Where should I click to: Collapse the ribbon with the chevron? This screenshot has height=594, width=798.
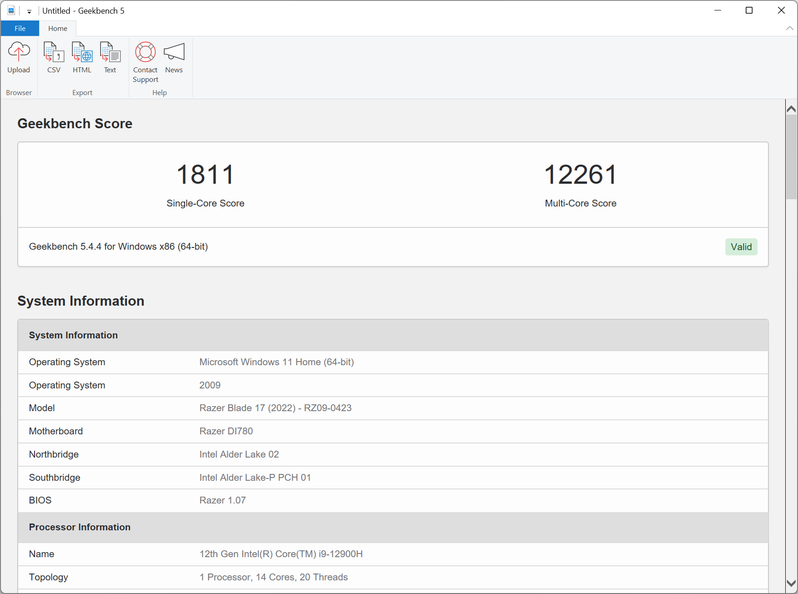point(790,28)
